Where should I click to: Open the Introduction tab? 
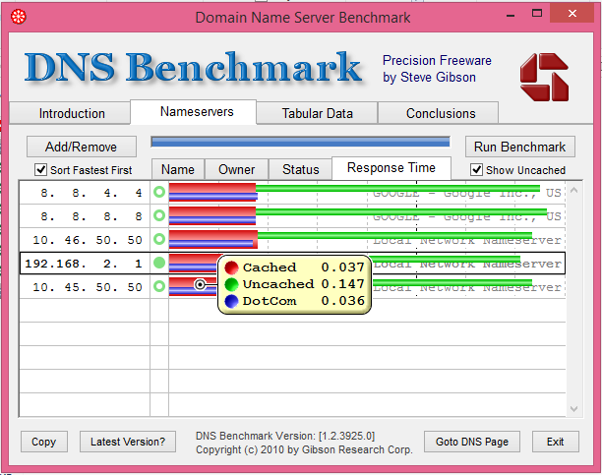pyautogui.click(x=70, y=113)
